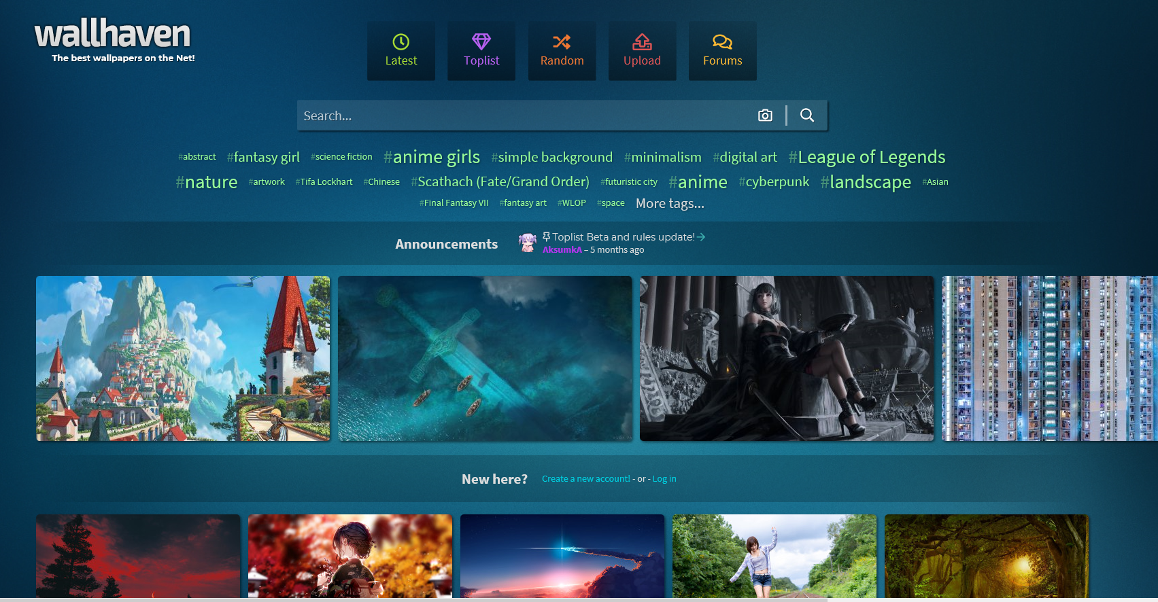Open the sunlit forest tunnel wallpaper
Screen dimensions: 1158x602
coord(987,556)
